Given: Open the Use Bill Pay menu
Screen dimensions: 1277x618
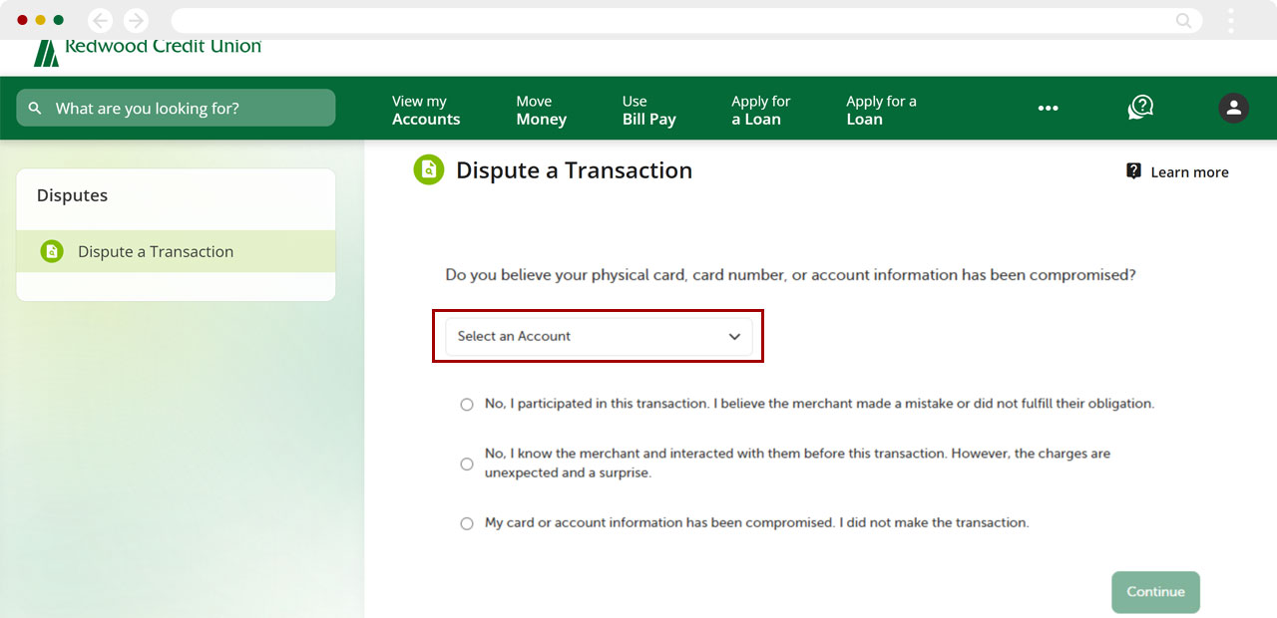Looking at the screenshot, I should [648, 110].
